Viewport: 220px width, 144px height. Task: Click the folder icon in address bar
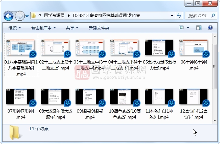tap(33, 15)
